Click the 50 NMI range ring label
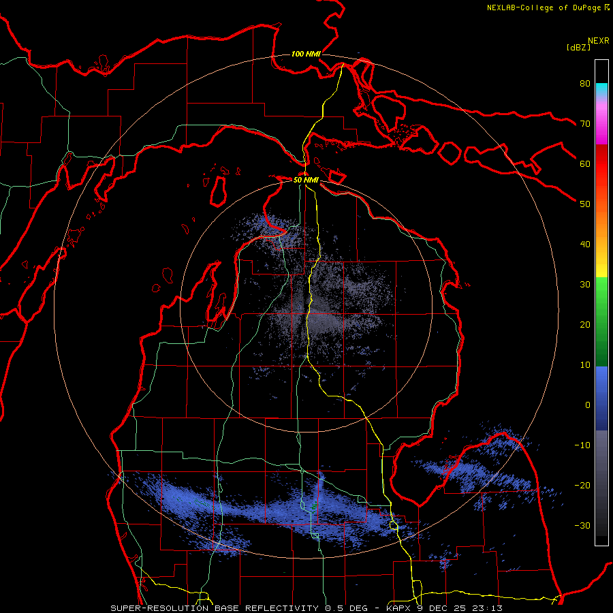 tap(306, 180)
